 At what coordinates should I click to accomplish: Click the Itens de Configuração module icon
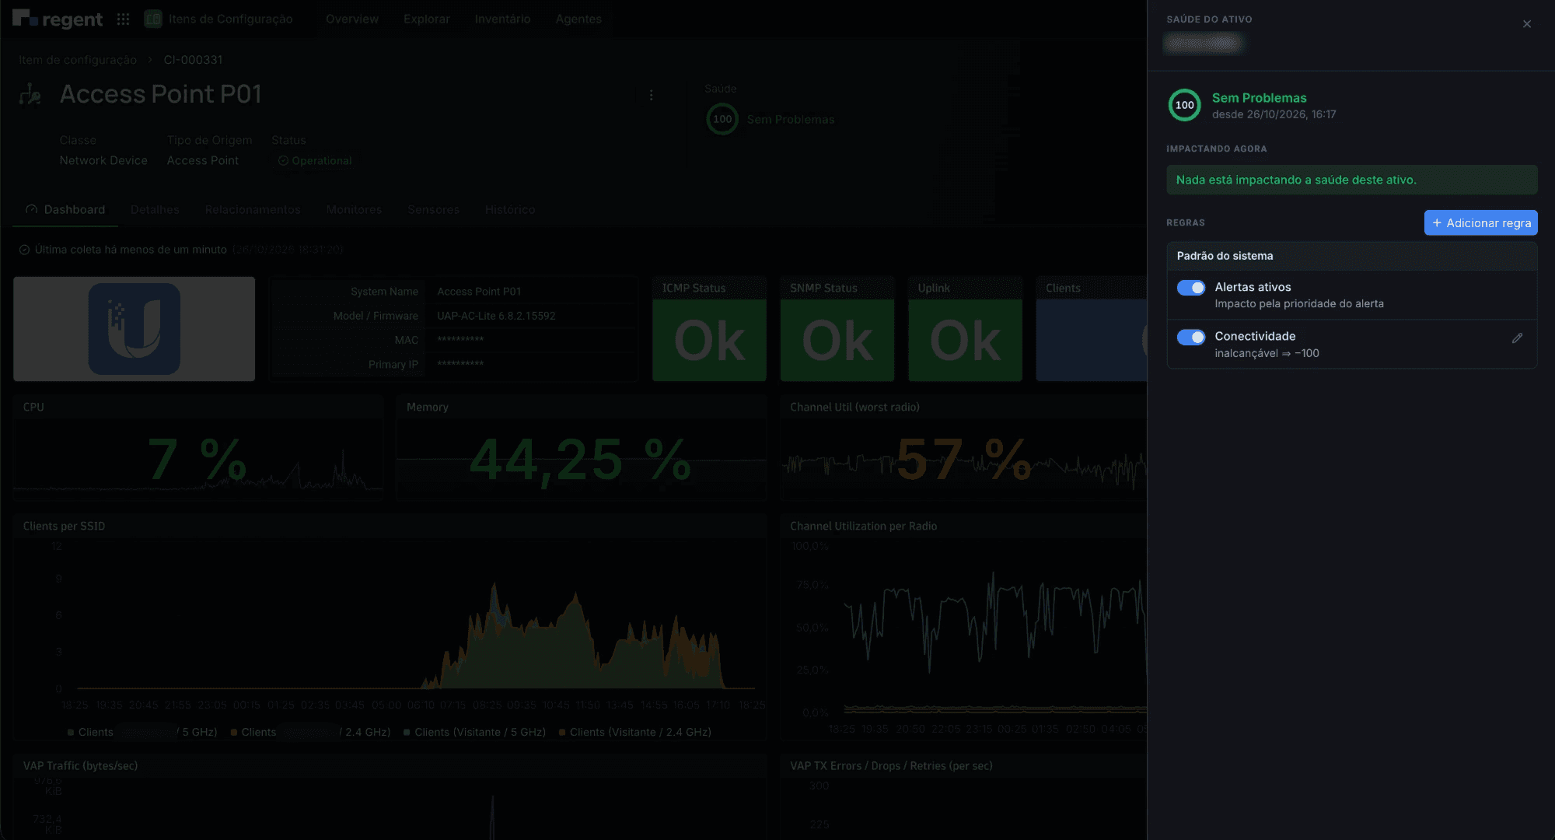[x=153, y=19]
